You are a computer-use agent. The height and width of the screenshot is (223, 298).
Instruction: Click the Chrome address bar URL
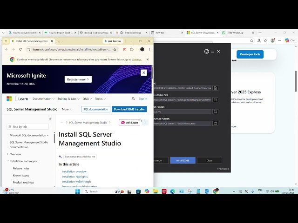coord(71,50)
